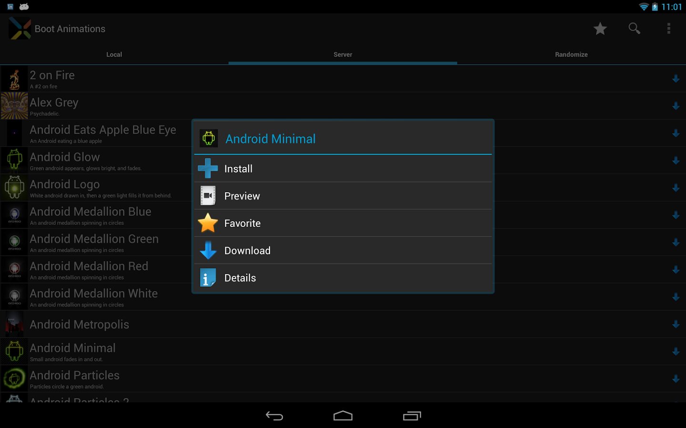The image size is (686, 428).
Task: Download arrow for Android Medallion Green
Action: tap(676, 242)
